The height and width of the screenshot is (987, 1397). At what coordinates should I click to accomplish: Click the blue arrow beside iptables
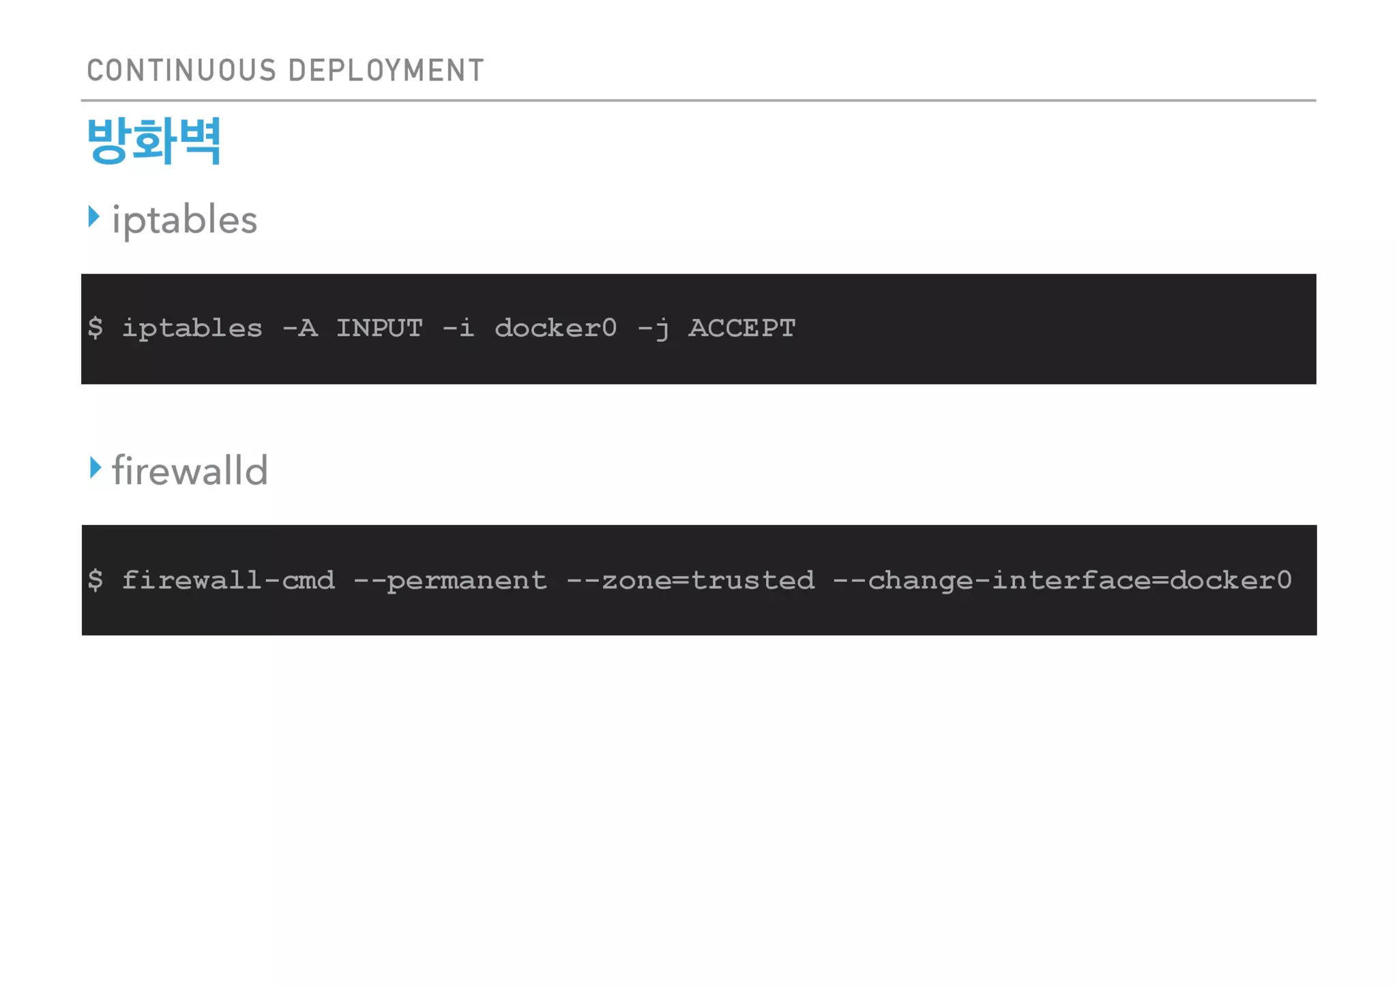(x=94, y=217)
